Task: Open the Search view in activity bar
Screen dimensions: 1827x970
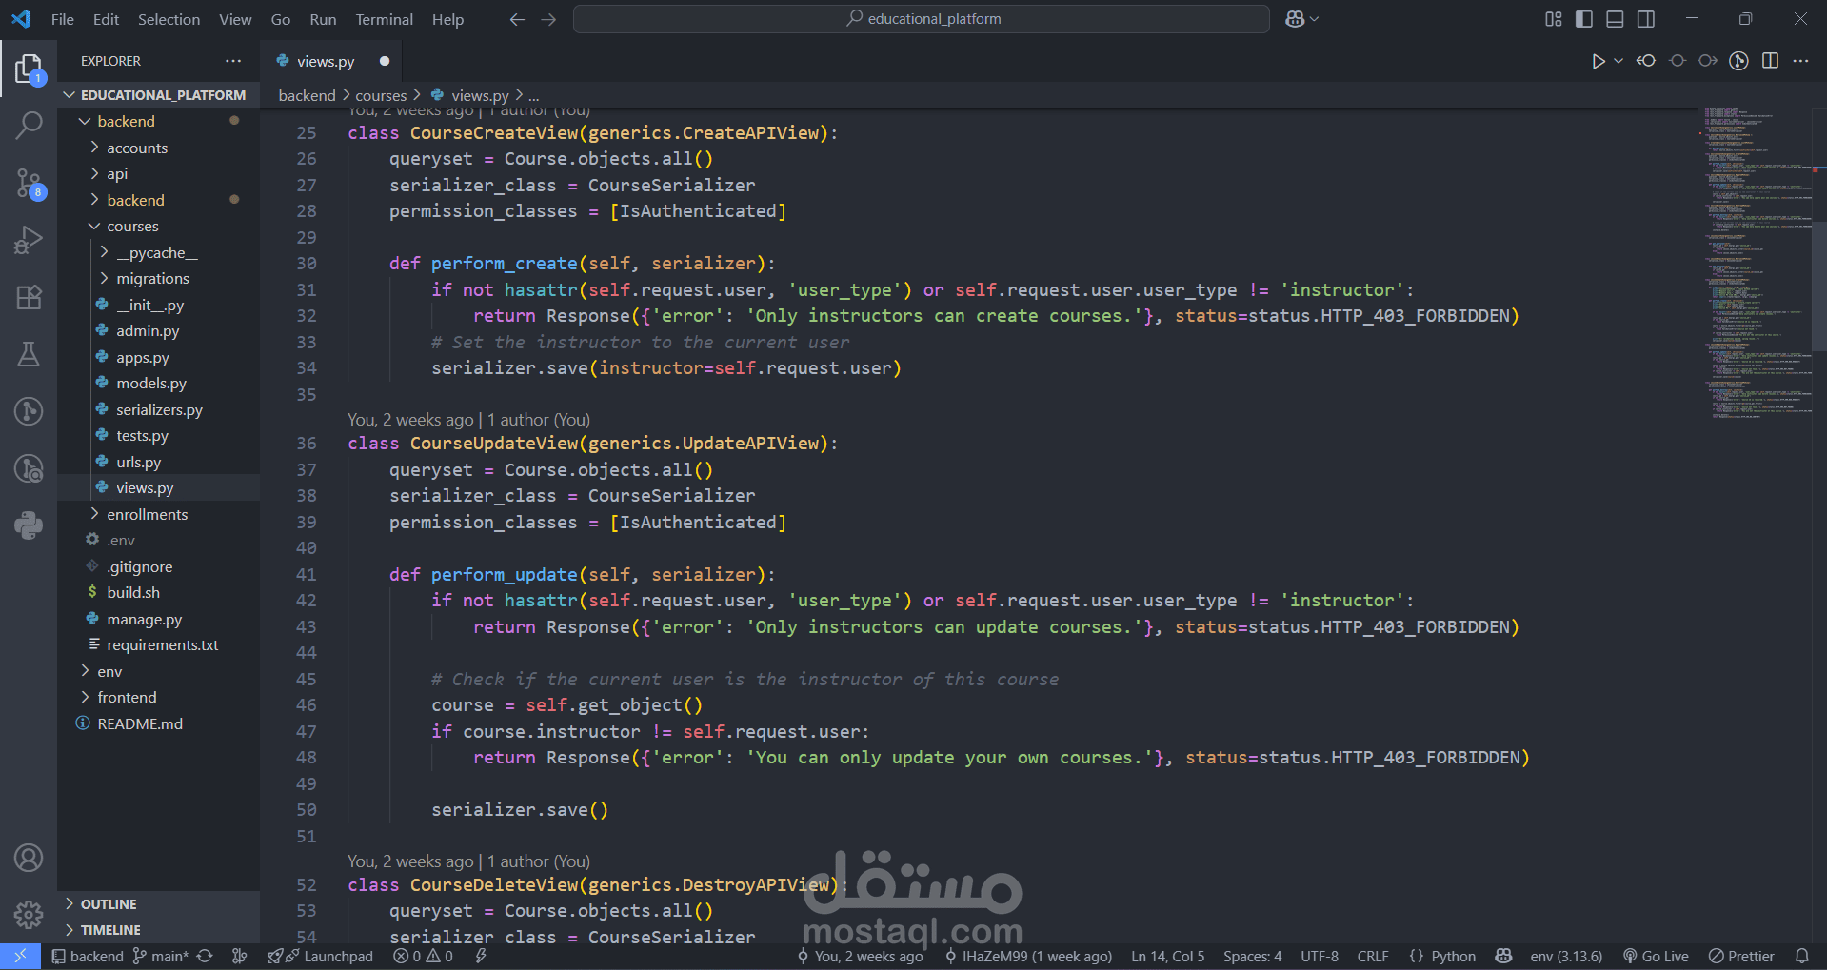Action: coord(29,125)
